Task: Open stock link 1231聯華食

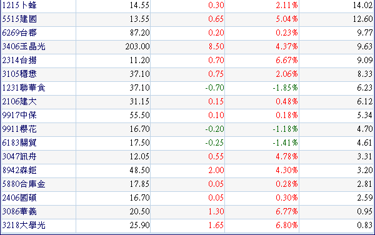Action: pyautogui.click(x=24, y=87)
